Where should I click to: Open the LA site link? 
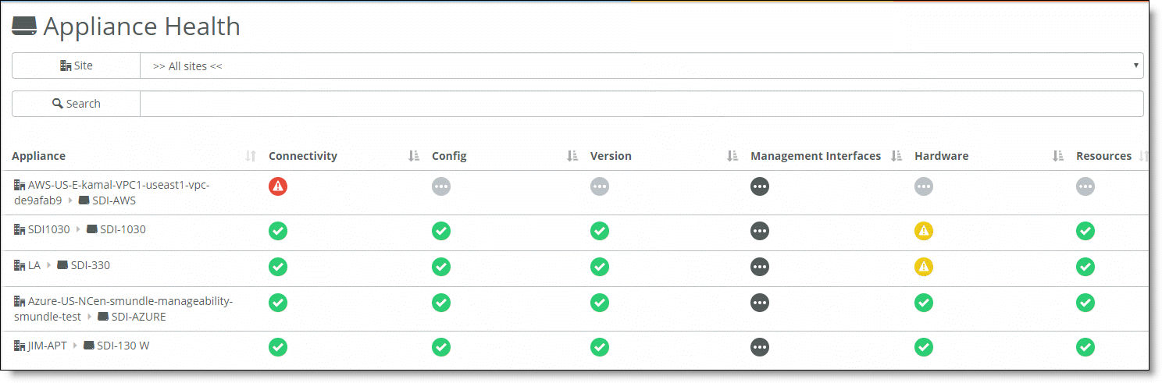tap(27, 265)
